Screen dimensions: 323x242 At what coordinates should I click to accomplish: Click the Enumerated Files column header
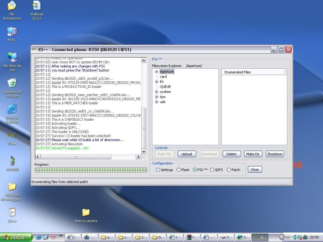254,72
